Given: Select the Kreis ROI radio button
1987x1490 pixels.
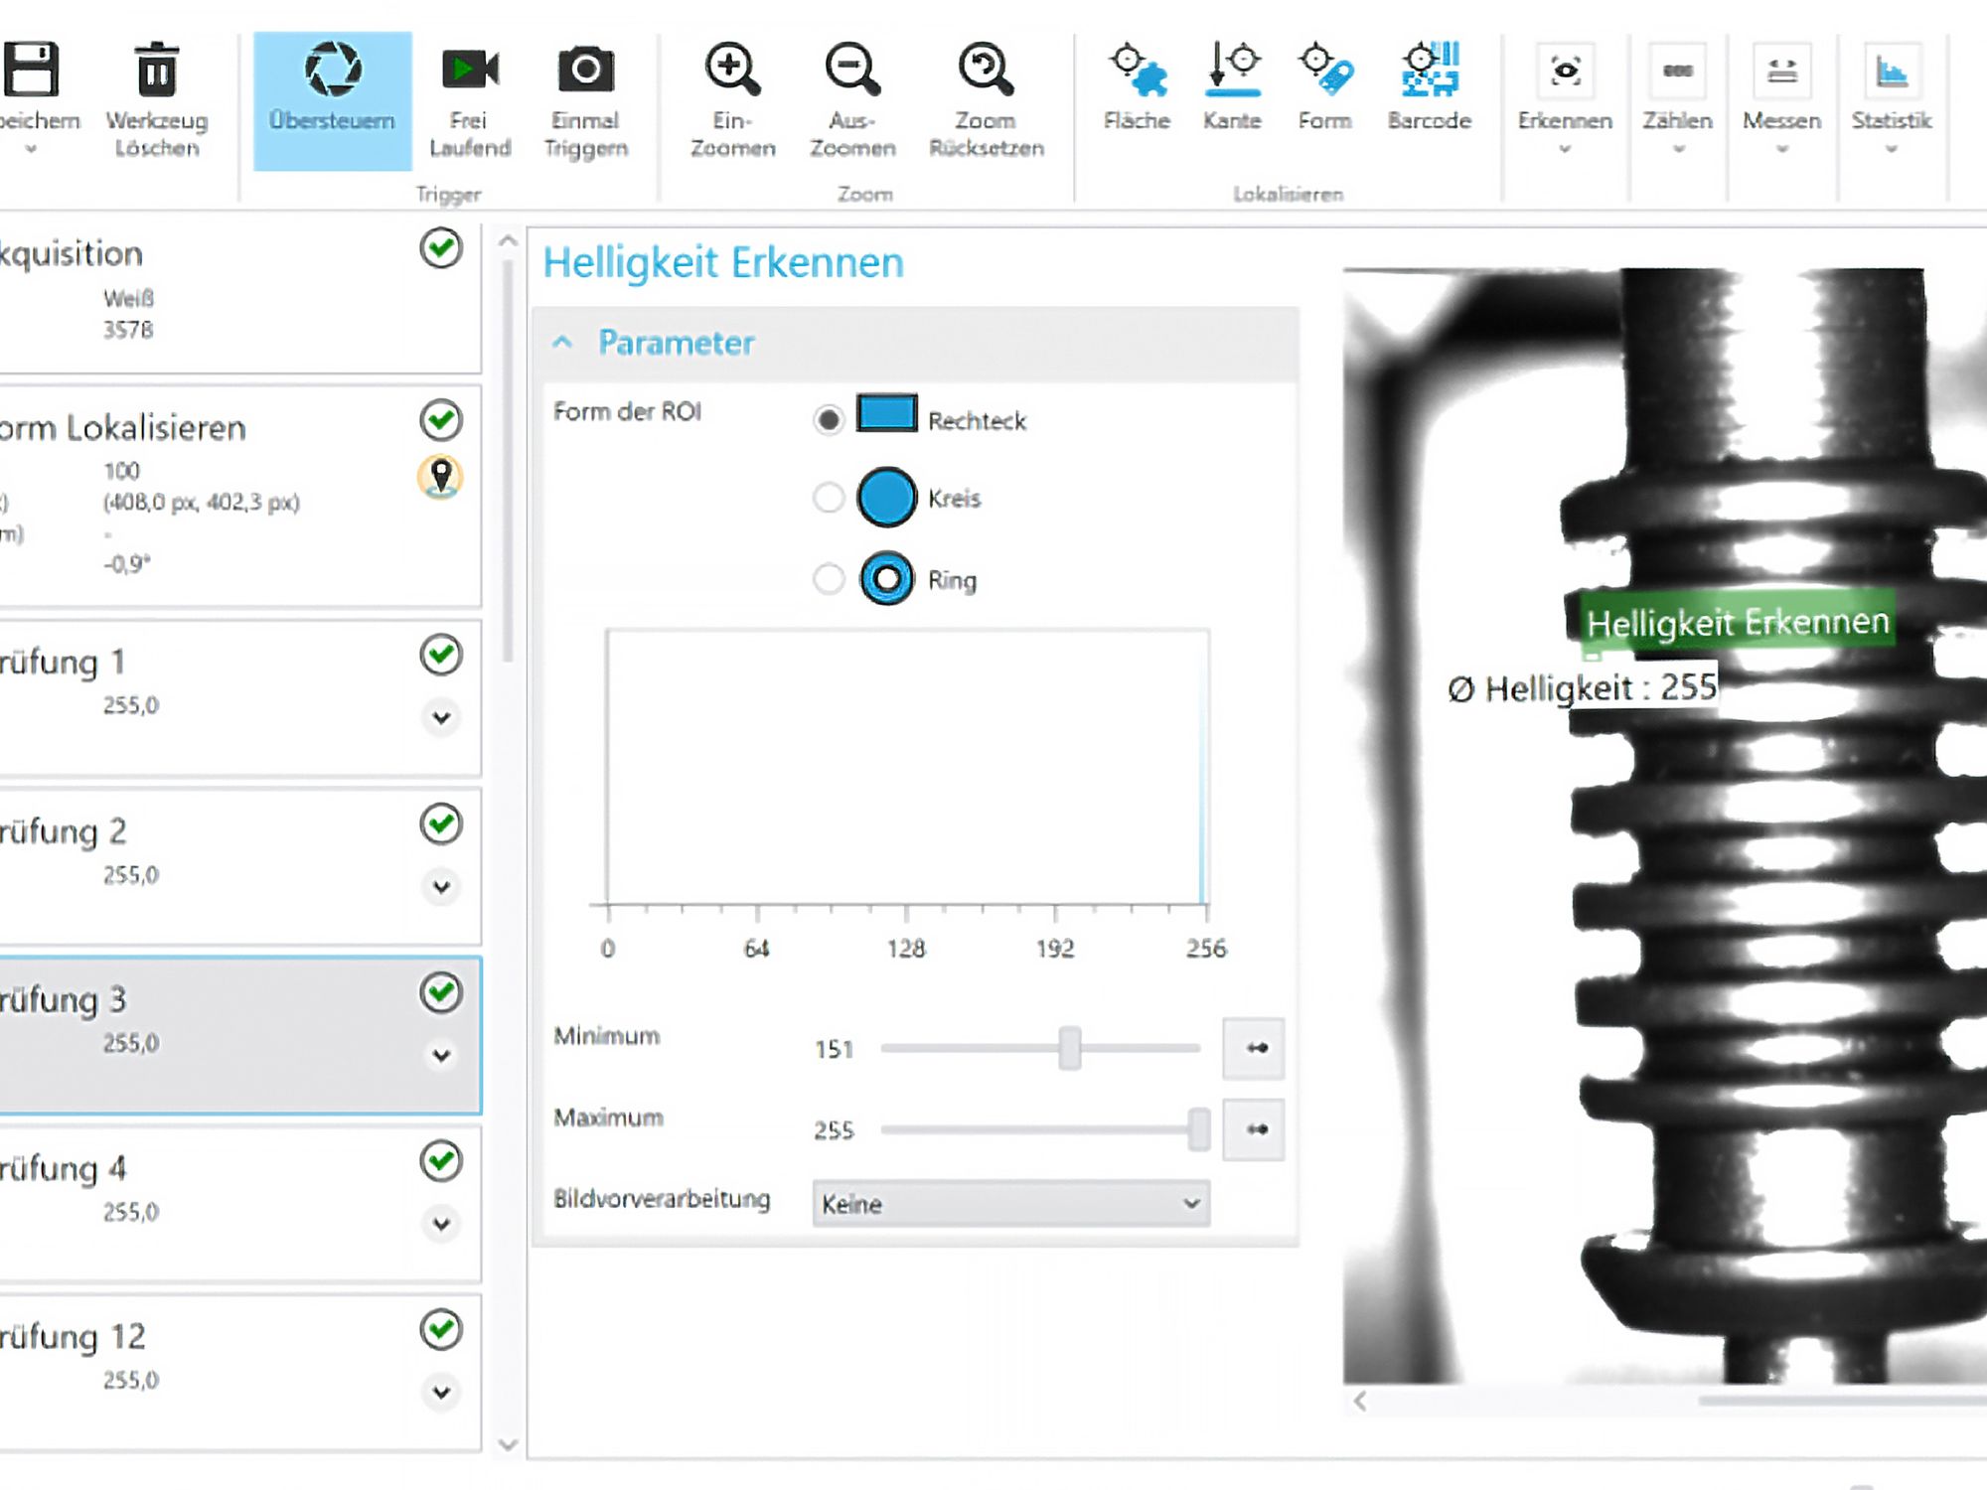Looking at the screenshot, I should click(x=828, y=497).
